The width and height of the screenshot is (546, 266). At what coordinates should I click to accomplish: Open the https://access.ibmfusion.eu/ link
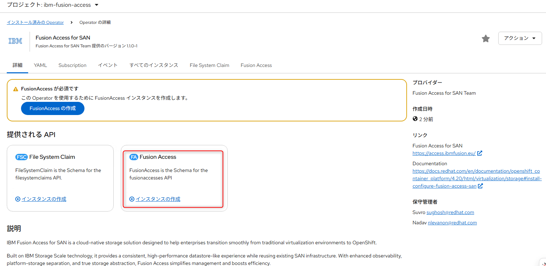444,153
